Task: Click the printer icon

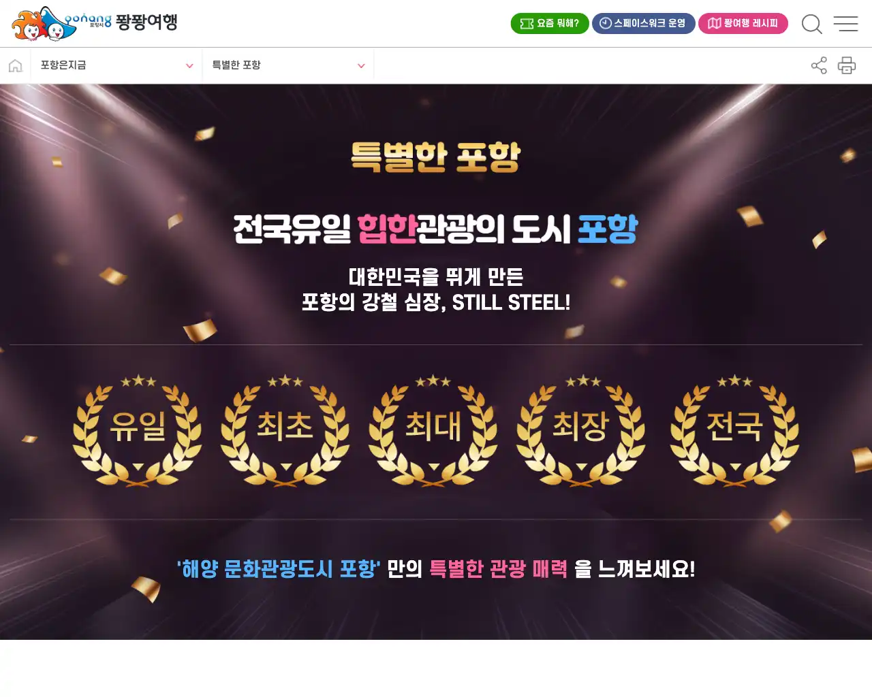Action: [847, 65]
